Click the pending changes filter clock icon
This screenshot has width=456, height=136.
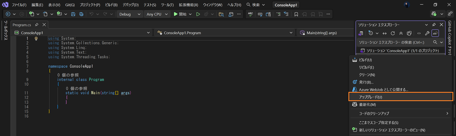[371, 33]
